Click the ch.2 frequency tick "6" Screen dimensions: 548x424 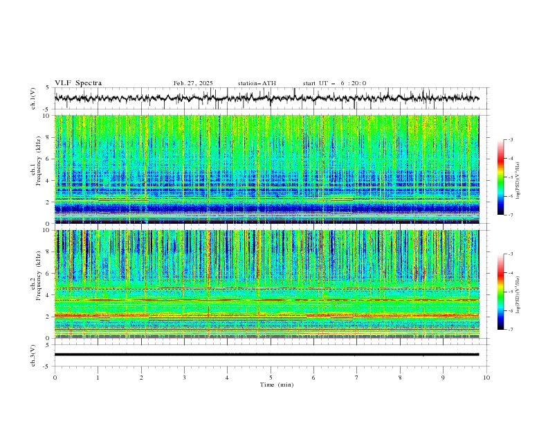[x=49, y=274]
